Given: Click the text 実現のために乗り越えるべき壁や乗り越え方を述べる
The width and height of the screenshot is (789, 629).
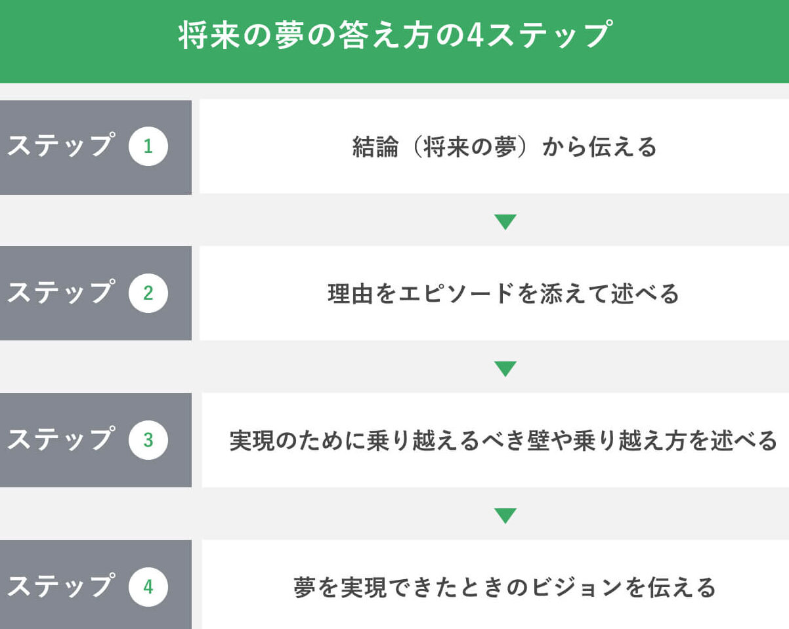Looking at the screenshot, I should [x=503, y=441].
